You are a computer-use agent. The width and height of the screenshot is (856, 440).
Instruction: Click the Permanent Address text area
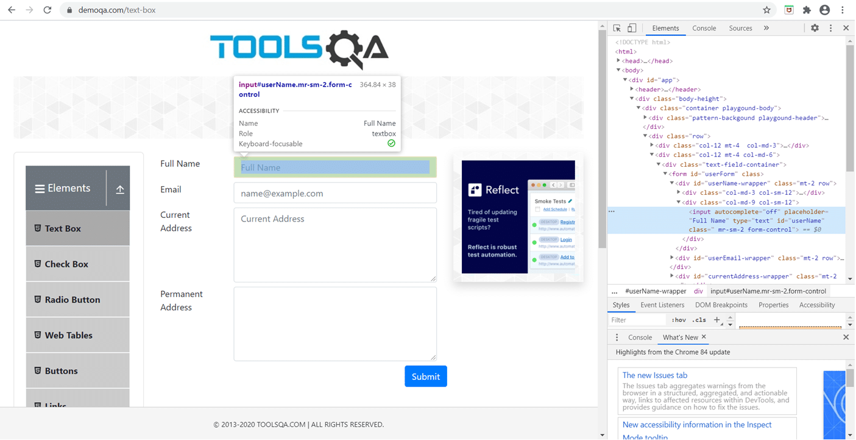point(335,324)
